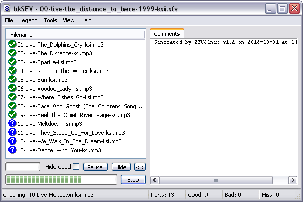The height and width of the screenshot is (202, 303).
Task: Select file 13-Live-Dance_With_You-ksi.mp3
Action: 59,150
